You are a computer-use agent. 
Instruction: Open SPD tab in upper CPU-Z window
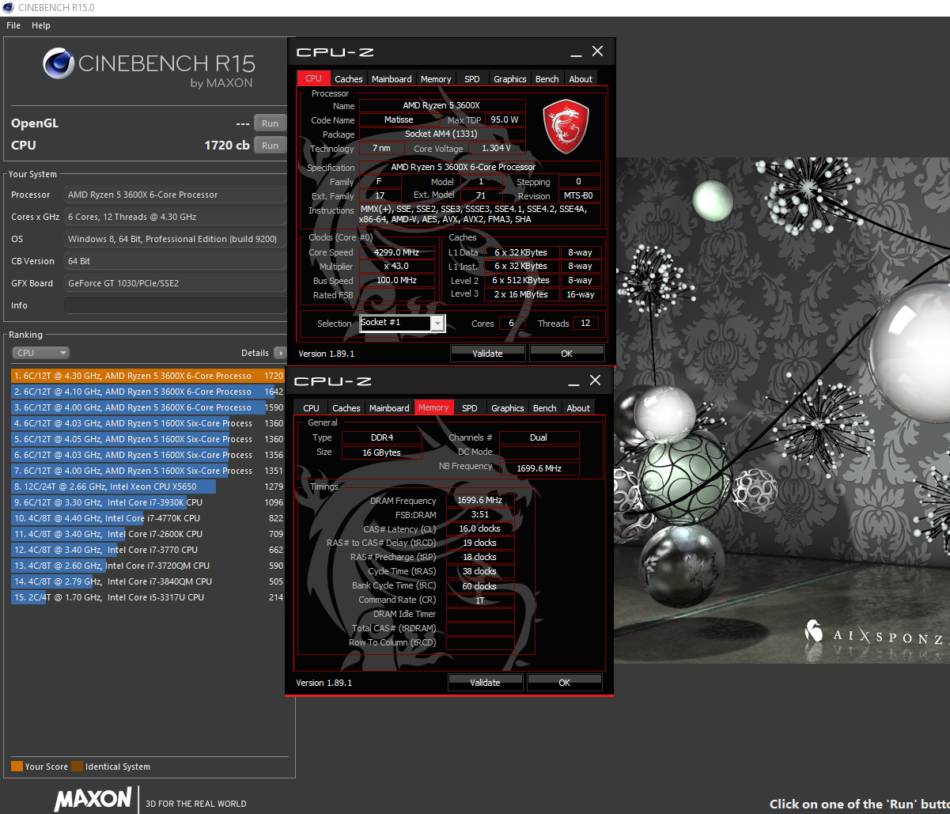(472, 79)
